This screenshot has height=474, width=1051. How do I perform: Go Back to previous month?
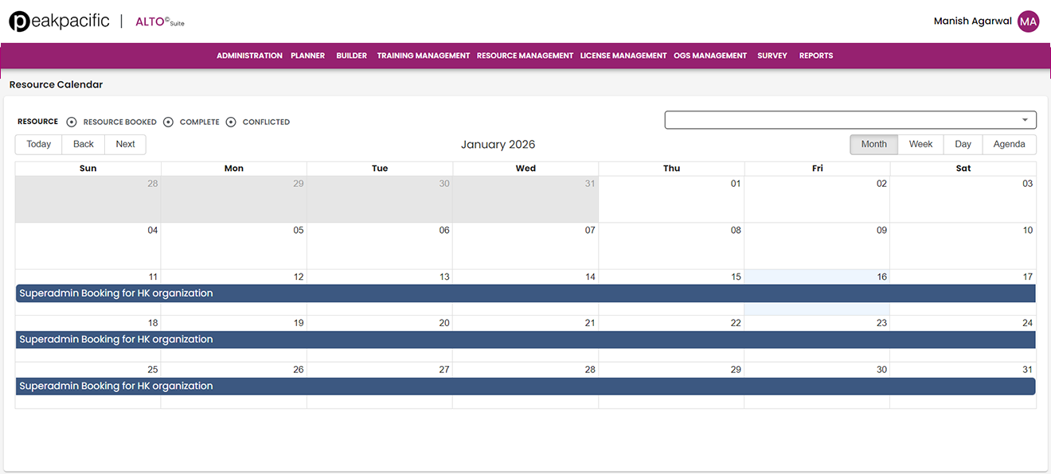coord(83,145)
